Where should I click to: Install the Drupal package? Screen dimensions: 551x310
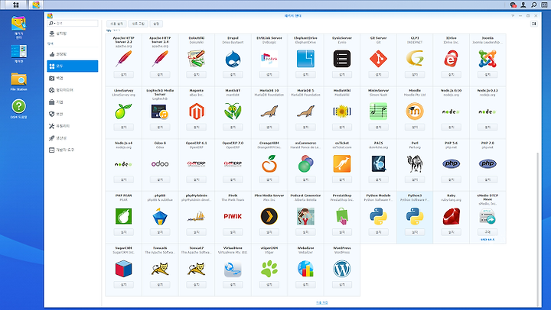point(233,75)
